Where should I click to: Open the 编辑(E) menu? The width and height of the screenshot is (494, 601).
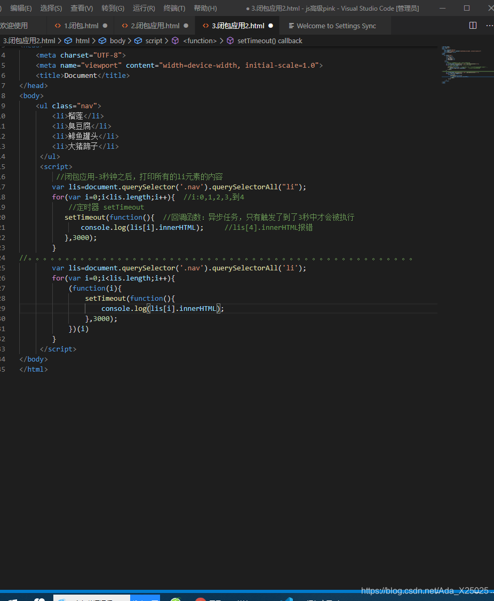tap(21, 8)
